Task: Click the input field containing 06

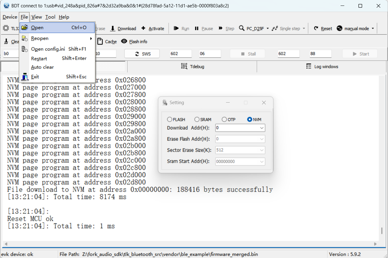Action: click(210, 54)
